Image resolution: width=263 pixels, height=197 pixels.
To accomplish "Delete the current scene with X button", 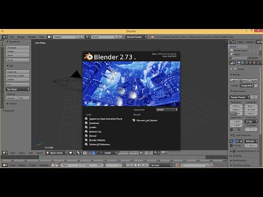I will click(120, 37).
